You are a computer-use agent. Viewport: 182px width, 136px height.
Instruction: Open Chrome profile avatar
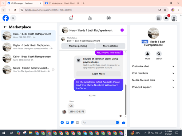[173, 10]
